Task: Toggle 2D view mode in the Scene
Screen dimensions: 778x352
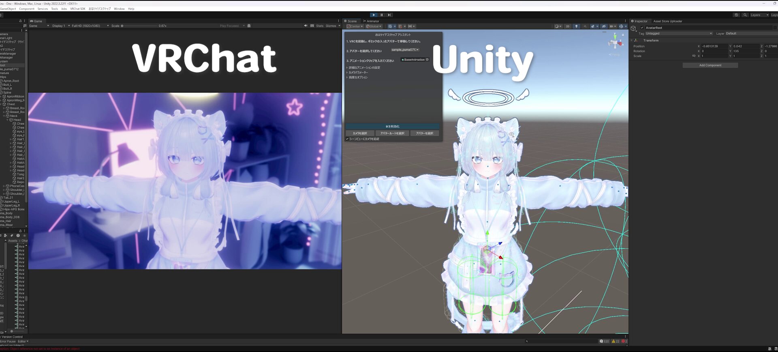Action: pyautogui.click(x=567, y=26)
